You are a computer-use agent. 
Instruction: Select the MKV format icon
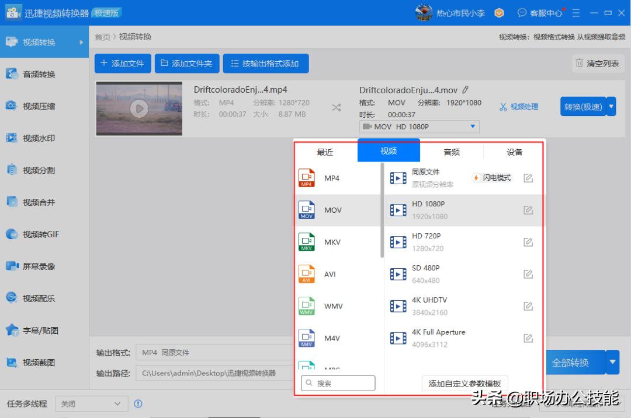tap(307, 241)
